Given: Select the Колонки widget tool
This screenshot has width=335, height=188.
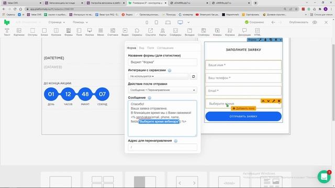Looking at the screenshot, I should [x=56, y=32].
